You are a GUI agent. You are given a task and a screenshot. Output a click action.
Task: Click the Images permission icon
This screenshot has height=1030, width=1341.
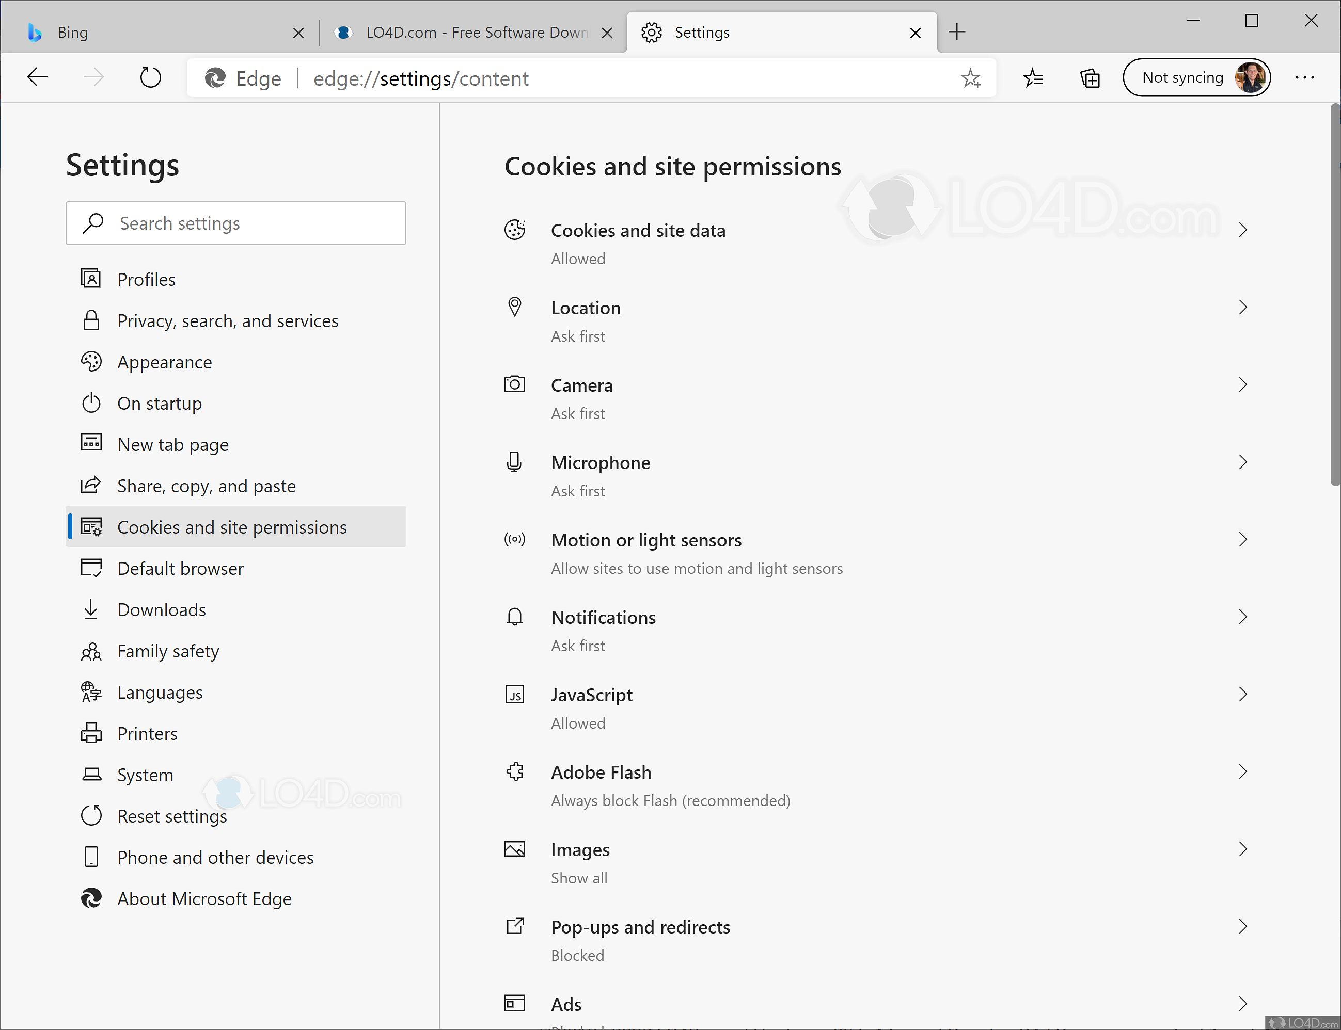[515, 848]
